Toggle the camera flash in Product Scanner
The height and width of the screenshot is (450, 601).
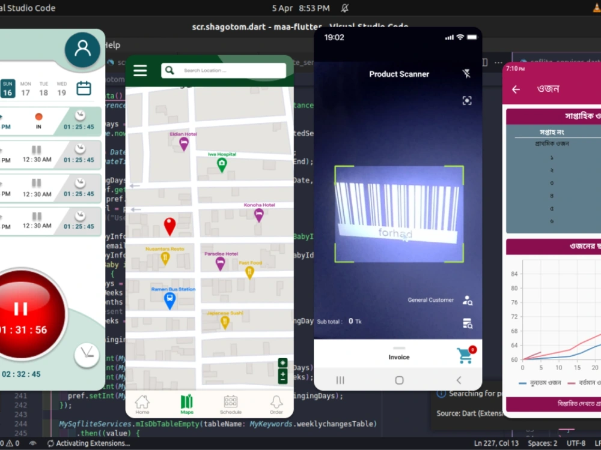click(x=467, y=74)
